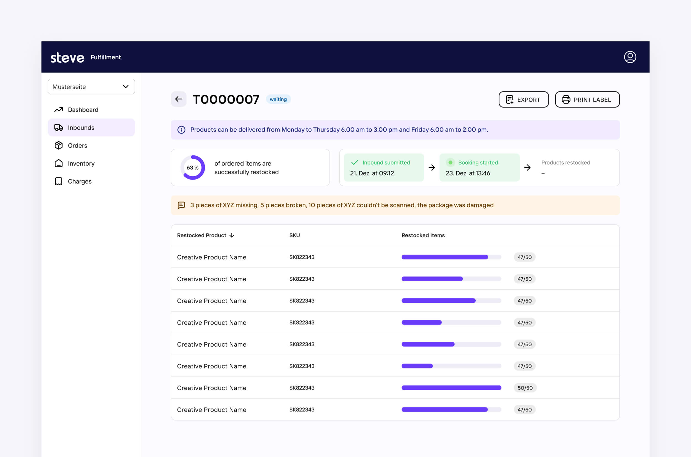Click the comment icon in orange note

point(181,205)
